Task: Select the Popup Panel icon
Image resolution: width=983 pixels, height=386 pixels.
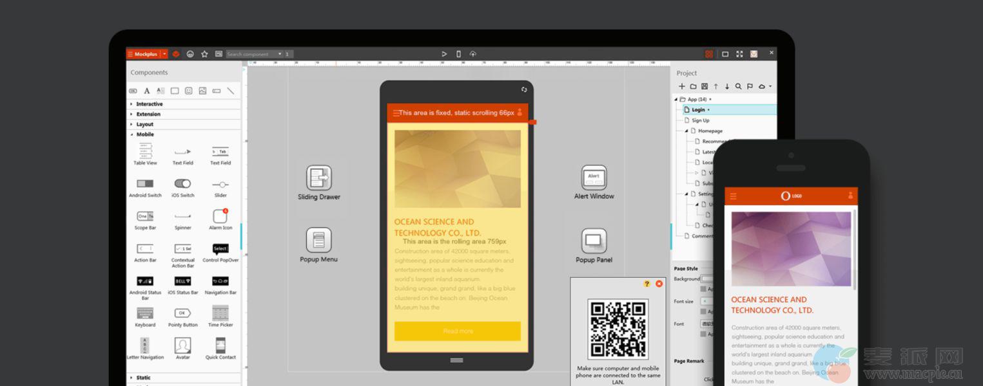Action: coord(594,241)
